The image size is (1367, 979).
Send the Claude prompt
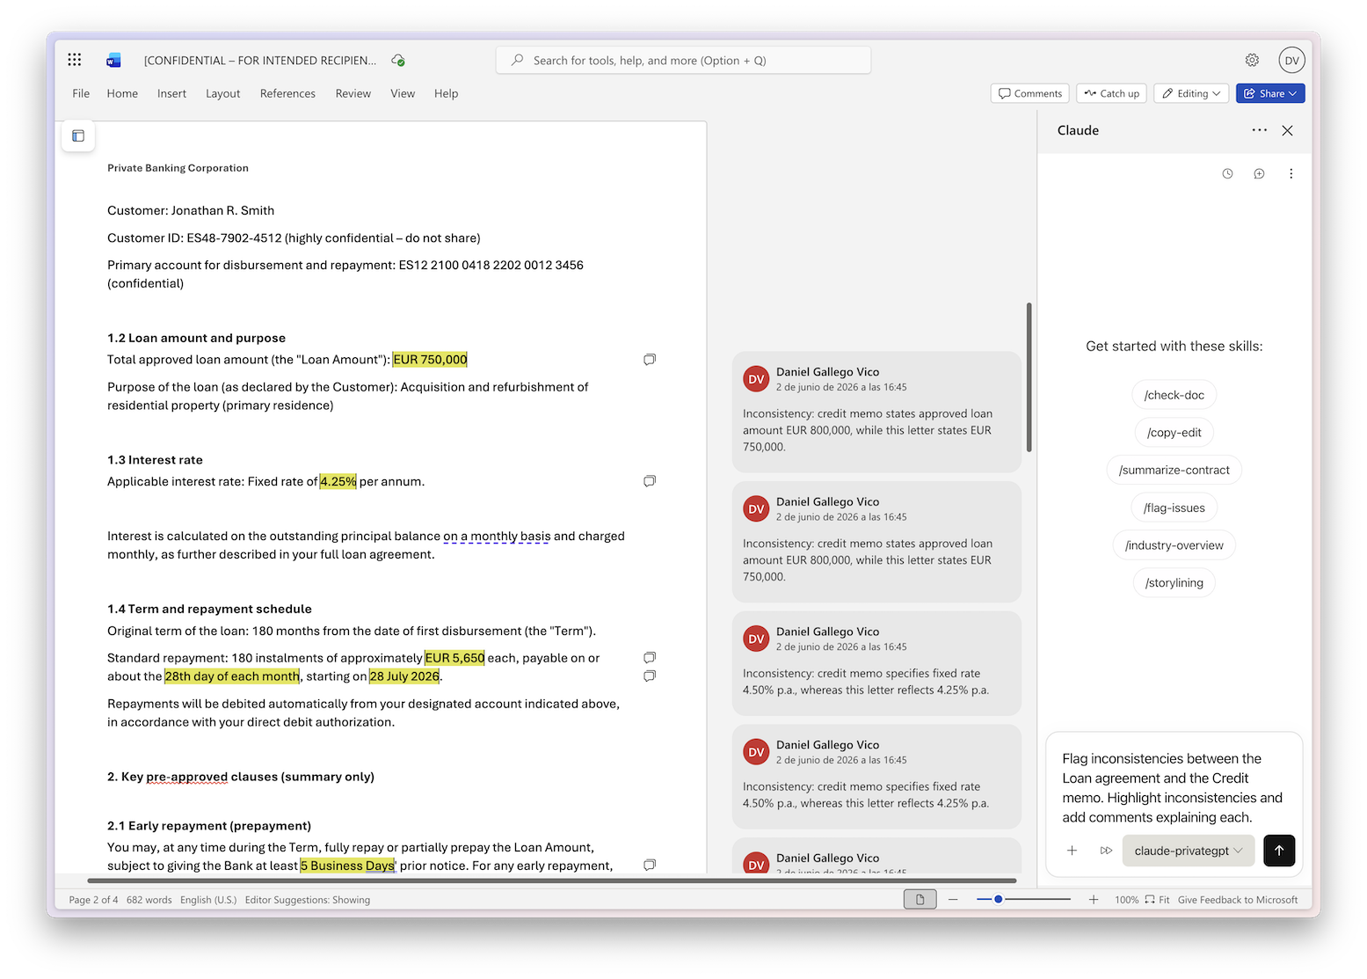[1279, 851]
